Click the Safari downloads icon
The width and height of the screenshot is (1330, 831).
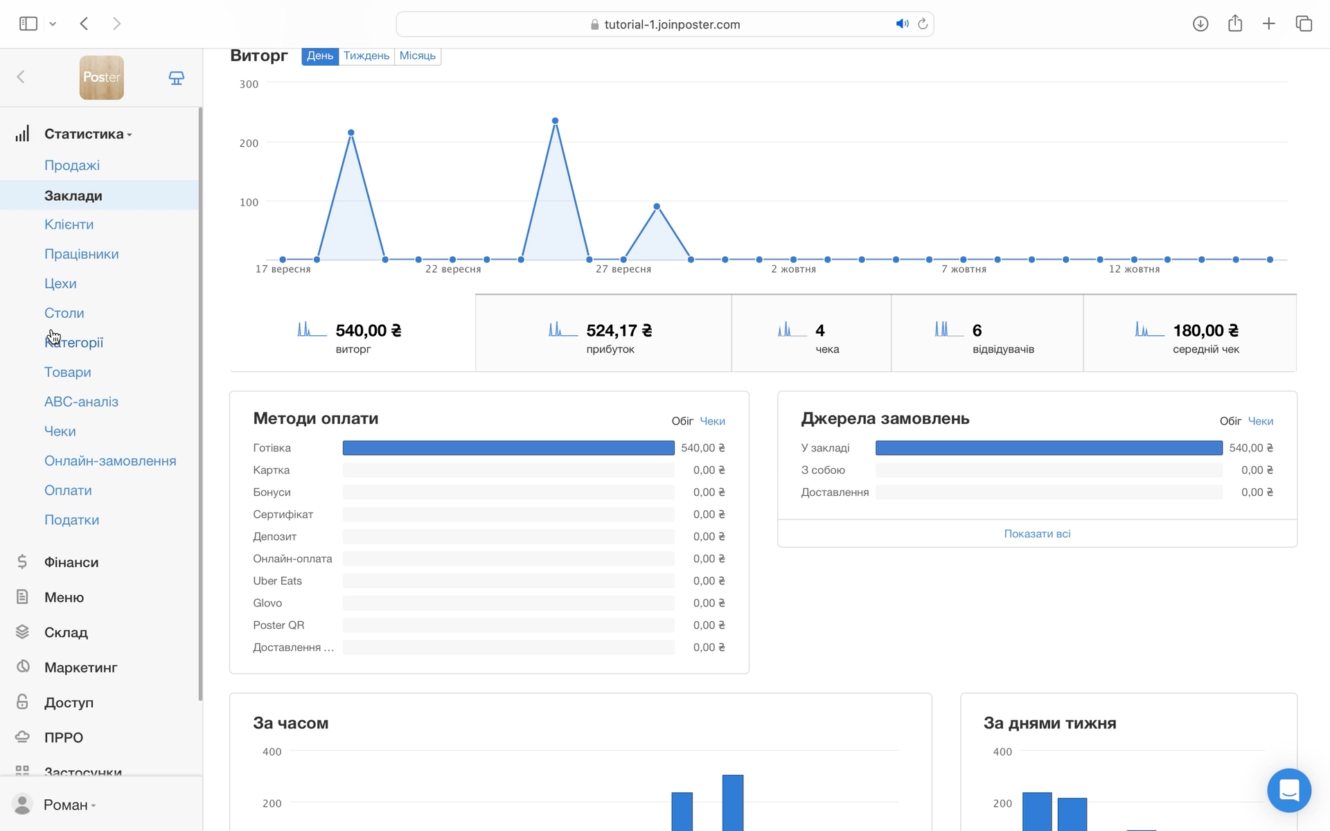1200,24
